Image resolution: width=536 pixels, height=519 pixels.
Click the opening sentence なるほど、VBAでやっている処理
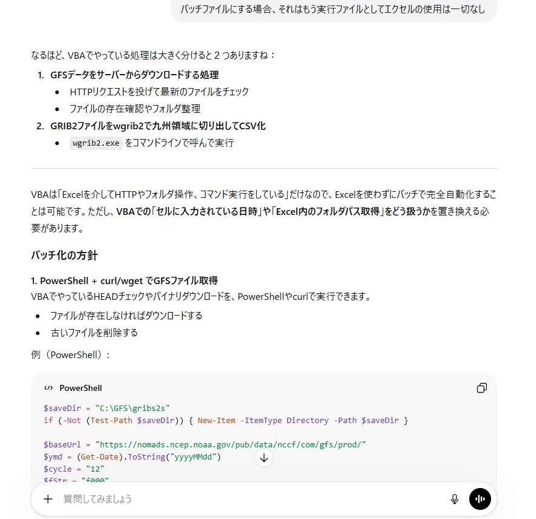[154, 55]
